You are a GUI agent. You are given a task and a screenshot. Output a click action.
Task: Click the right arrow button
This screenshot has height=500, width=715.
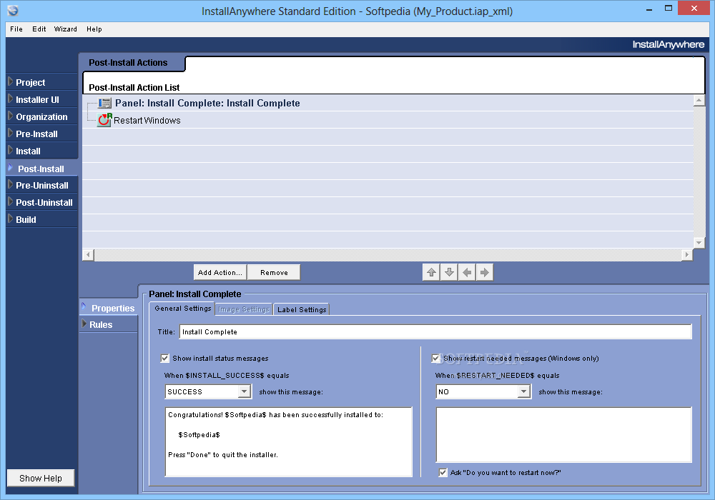click(x=485, y=272)
